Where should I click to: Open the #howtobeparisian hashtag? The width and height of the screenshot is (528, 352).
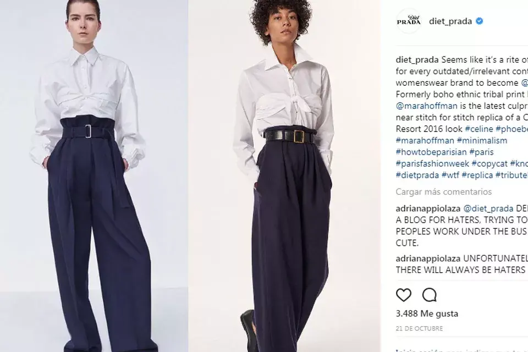pyautogui.click(x=431, y=152)
